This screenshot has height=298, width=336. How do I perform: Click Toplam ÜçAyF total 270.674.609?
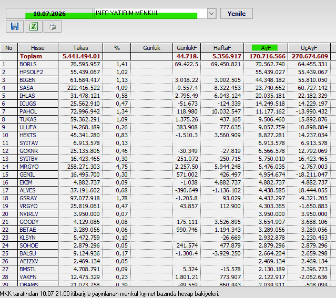pos(310,56)
